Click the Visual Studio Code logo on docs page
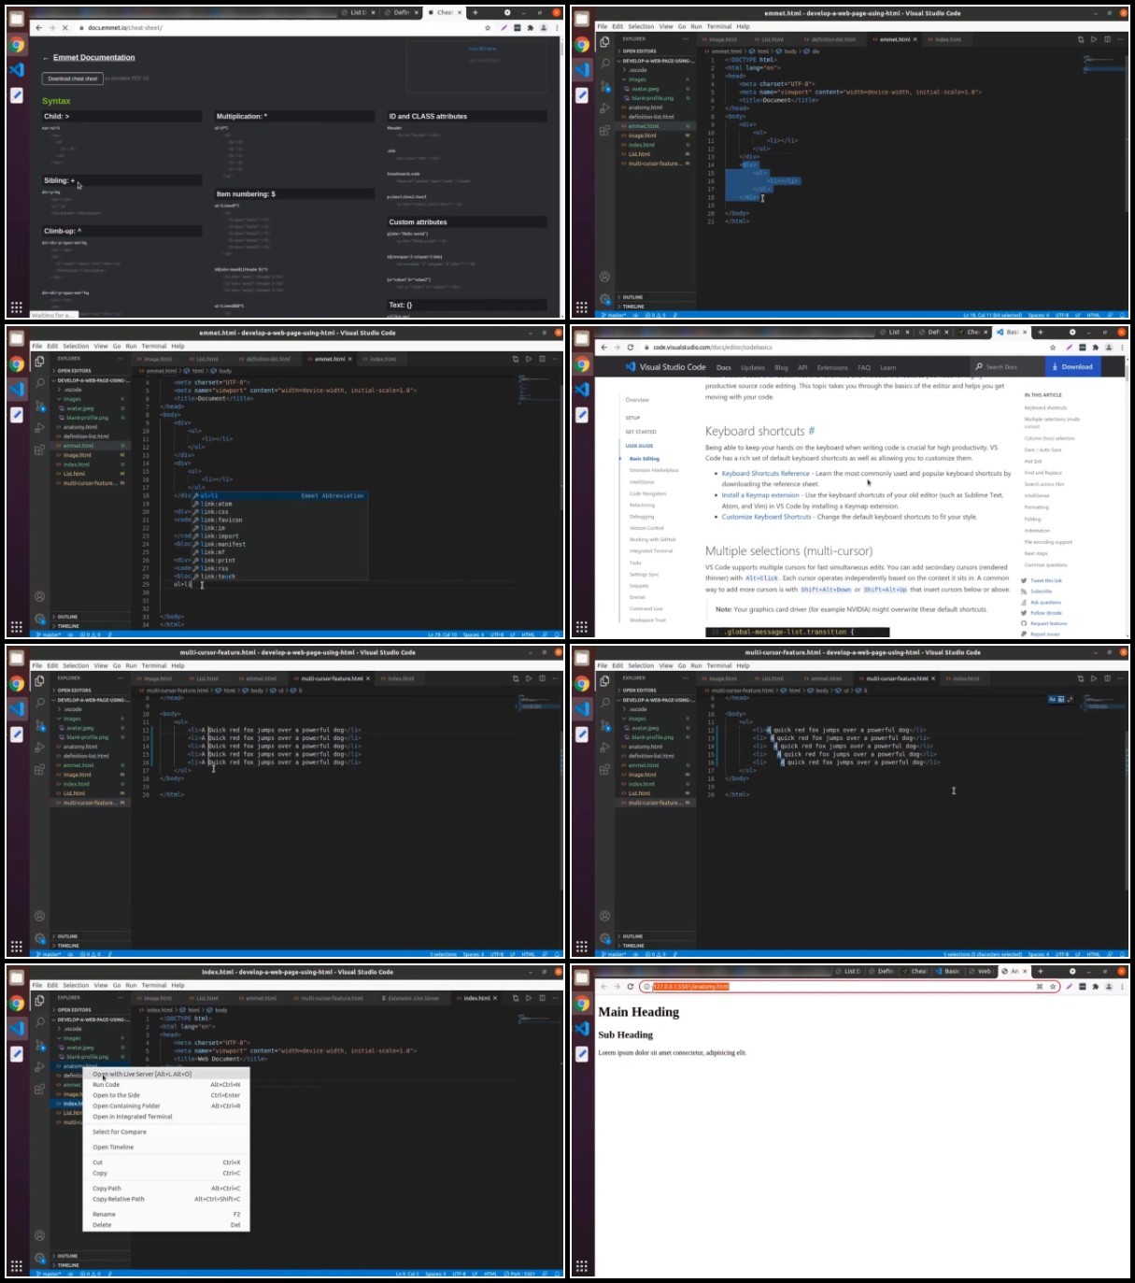The height and width of the screenshot is (1283, 1135). click(x=666, y=367)
